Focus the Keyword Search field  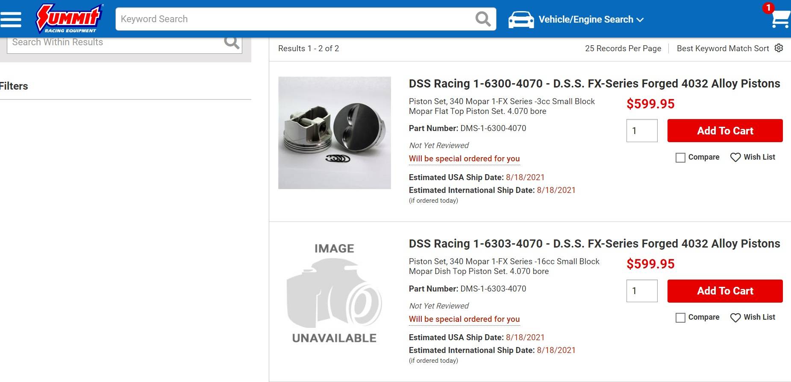295,19
